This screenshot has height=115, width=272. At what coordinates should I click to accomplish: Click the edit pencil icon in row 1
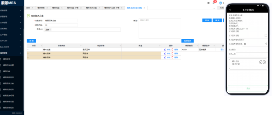pos(165,50)
